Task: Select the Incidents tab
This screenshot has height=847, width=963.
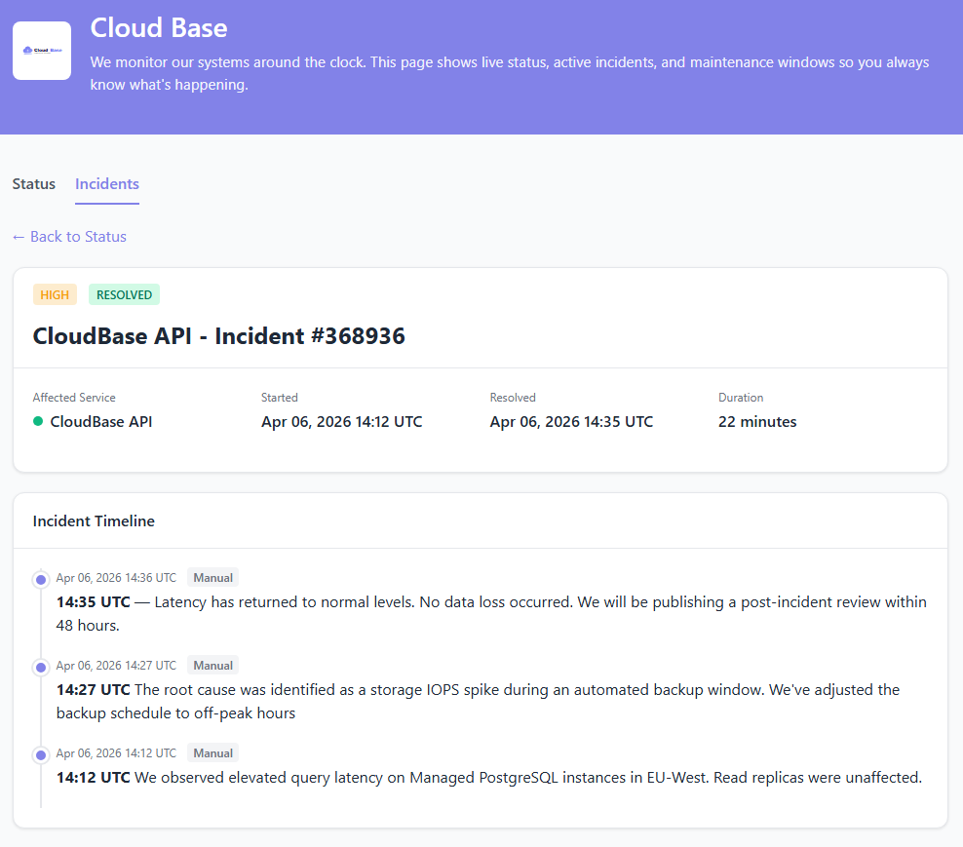Action: click(x=107, y=183)
